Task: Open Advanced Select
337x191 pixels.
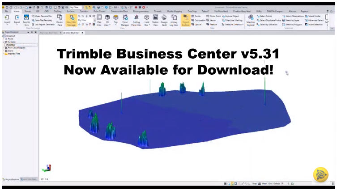Action: [314, 20]
